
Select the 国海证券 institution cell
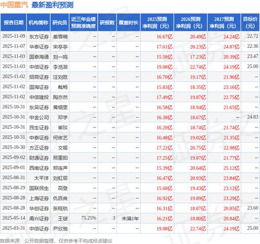(39, 87)
